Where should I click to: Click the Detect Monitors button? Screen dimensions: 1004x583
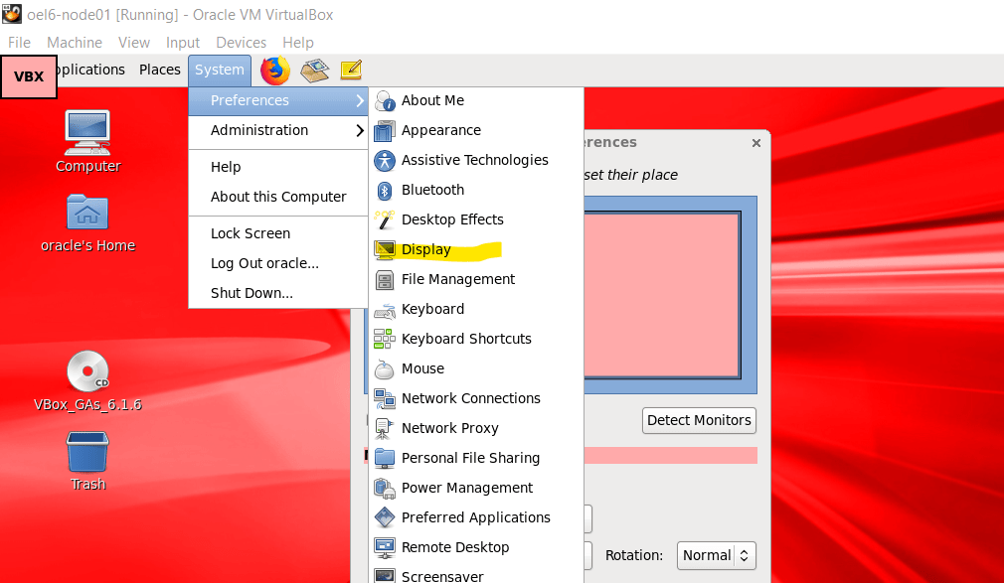point(699,420)
